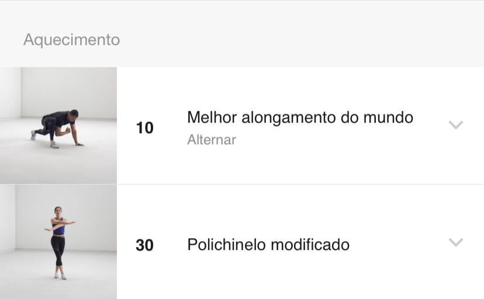Click the woman's head in second thumbnail
484x299 pixels.
pyautogui.click(x=58, y=211)
